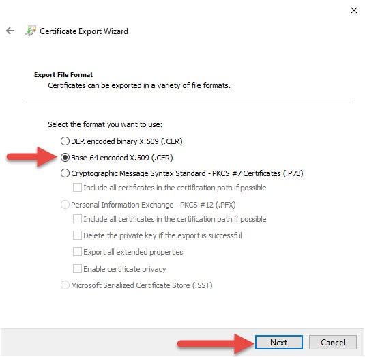The width and height of the screenshot is (365, 357).
Task: Go back using the wizard's back arrow
Action: pyautogui.click(x=10, y=31)
